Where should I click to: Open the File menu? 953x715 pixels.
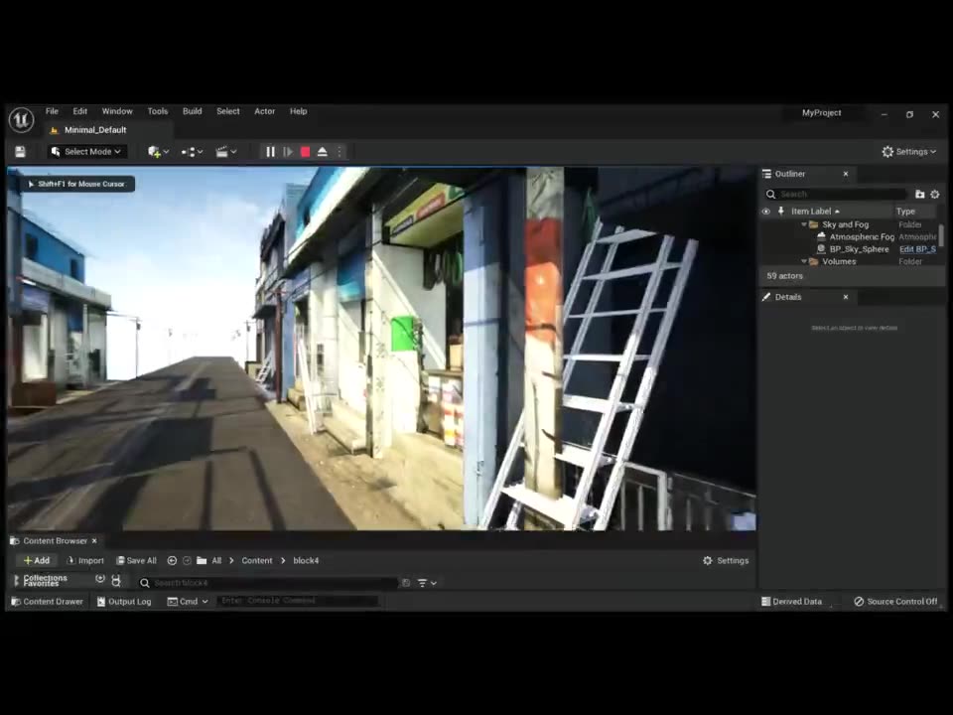tap(53, 111)
